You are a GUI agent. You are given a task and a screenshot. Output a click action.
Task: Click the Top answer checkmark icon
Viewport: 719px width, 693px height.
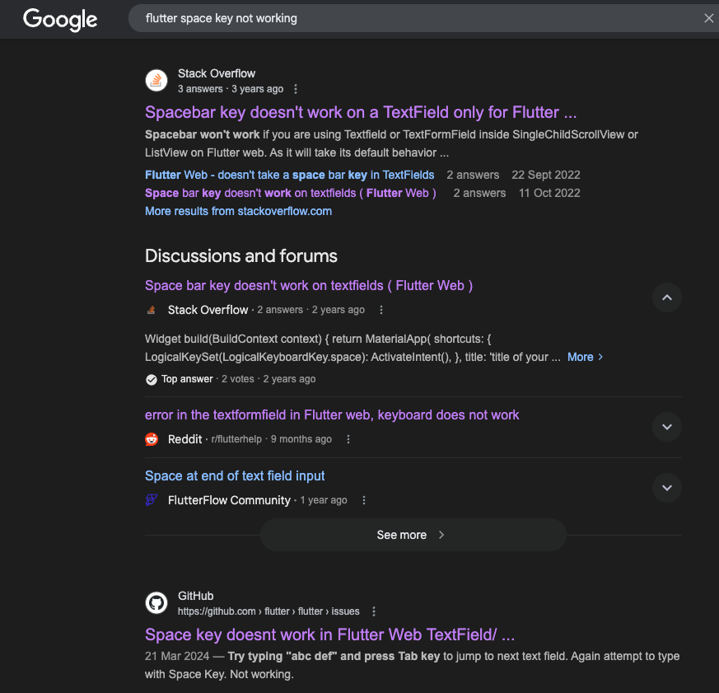(152, 379)
